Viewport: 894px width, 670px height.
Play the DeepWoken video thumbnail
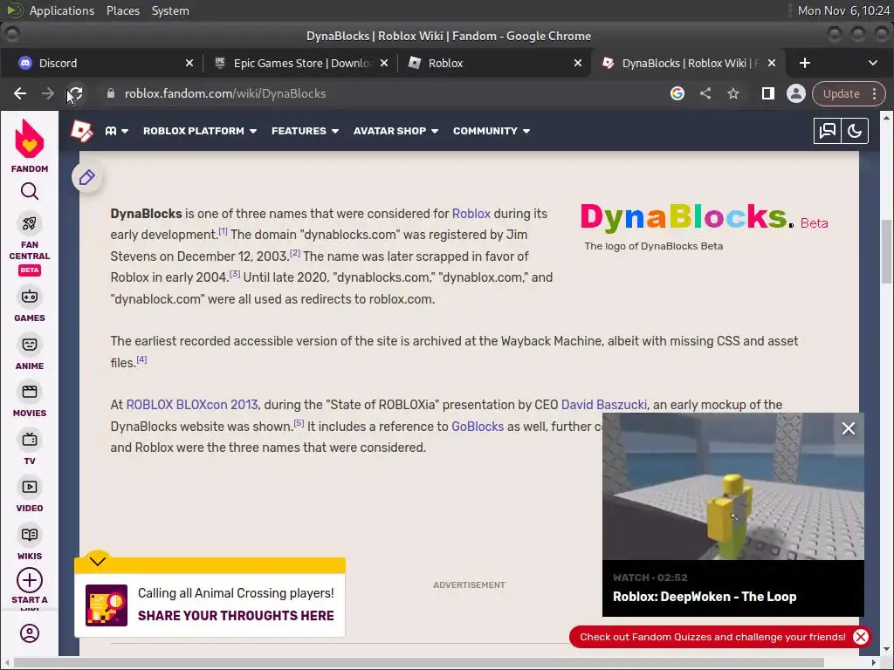(733, 487)
